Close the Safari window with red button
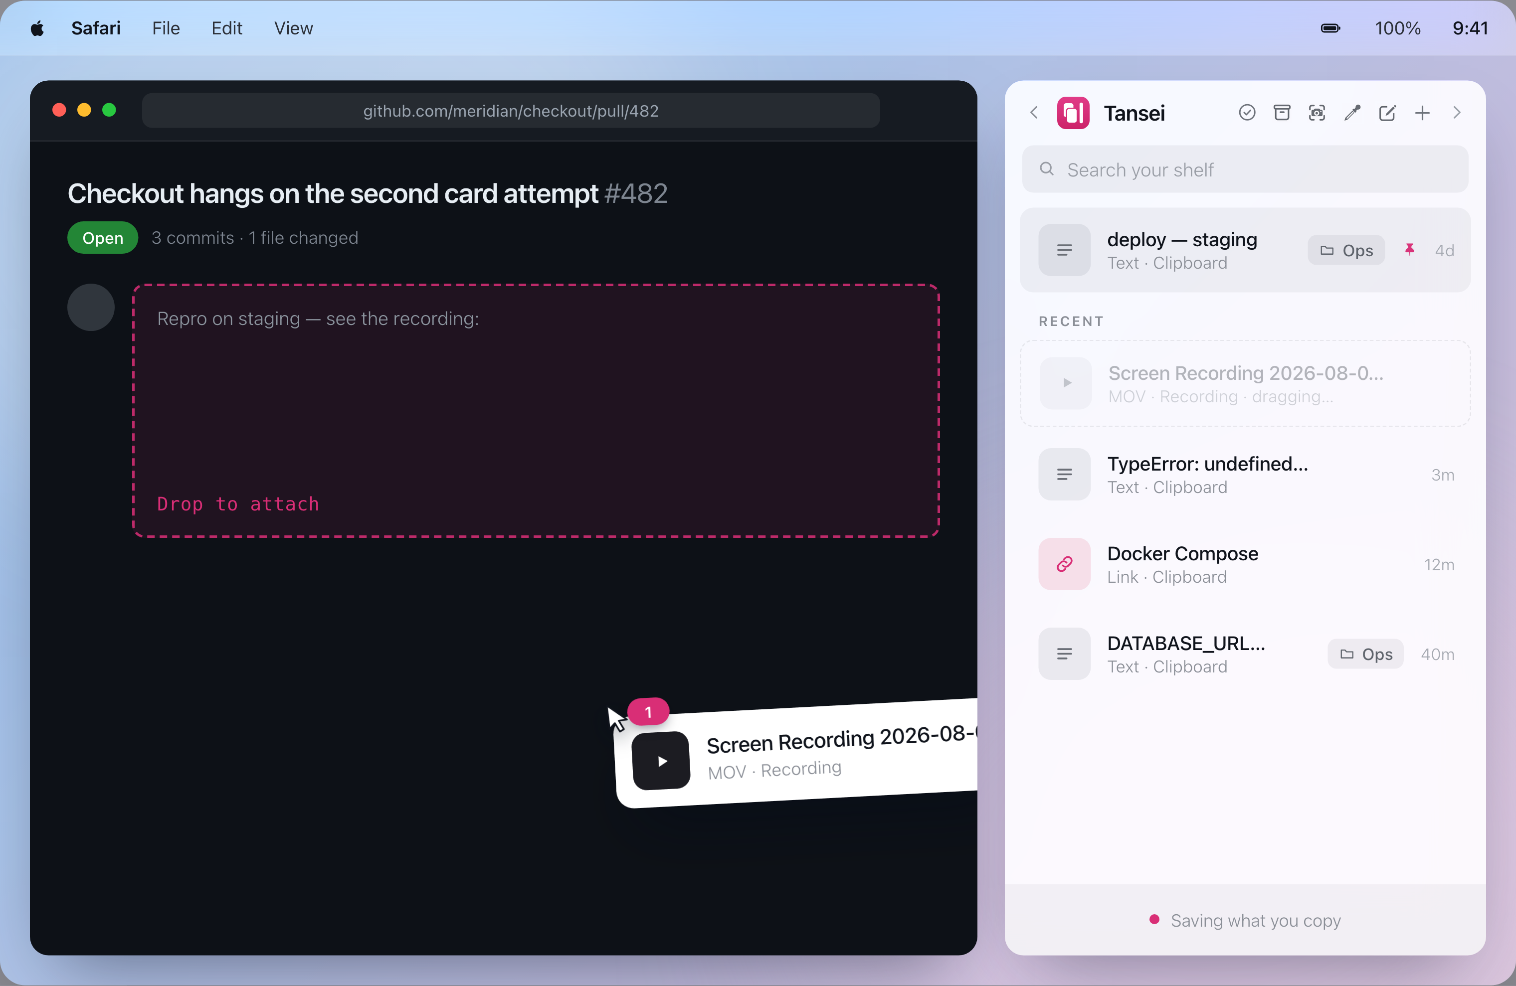Image resolution: width=1516 pixels, height=986 pixels. pos(59,110)
